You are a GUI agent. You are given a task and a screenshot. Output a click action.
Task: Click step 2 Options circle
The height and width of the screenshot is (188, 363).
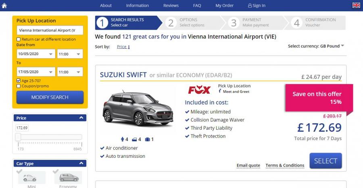click(x=171, y=23)
